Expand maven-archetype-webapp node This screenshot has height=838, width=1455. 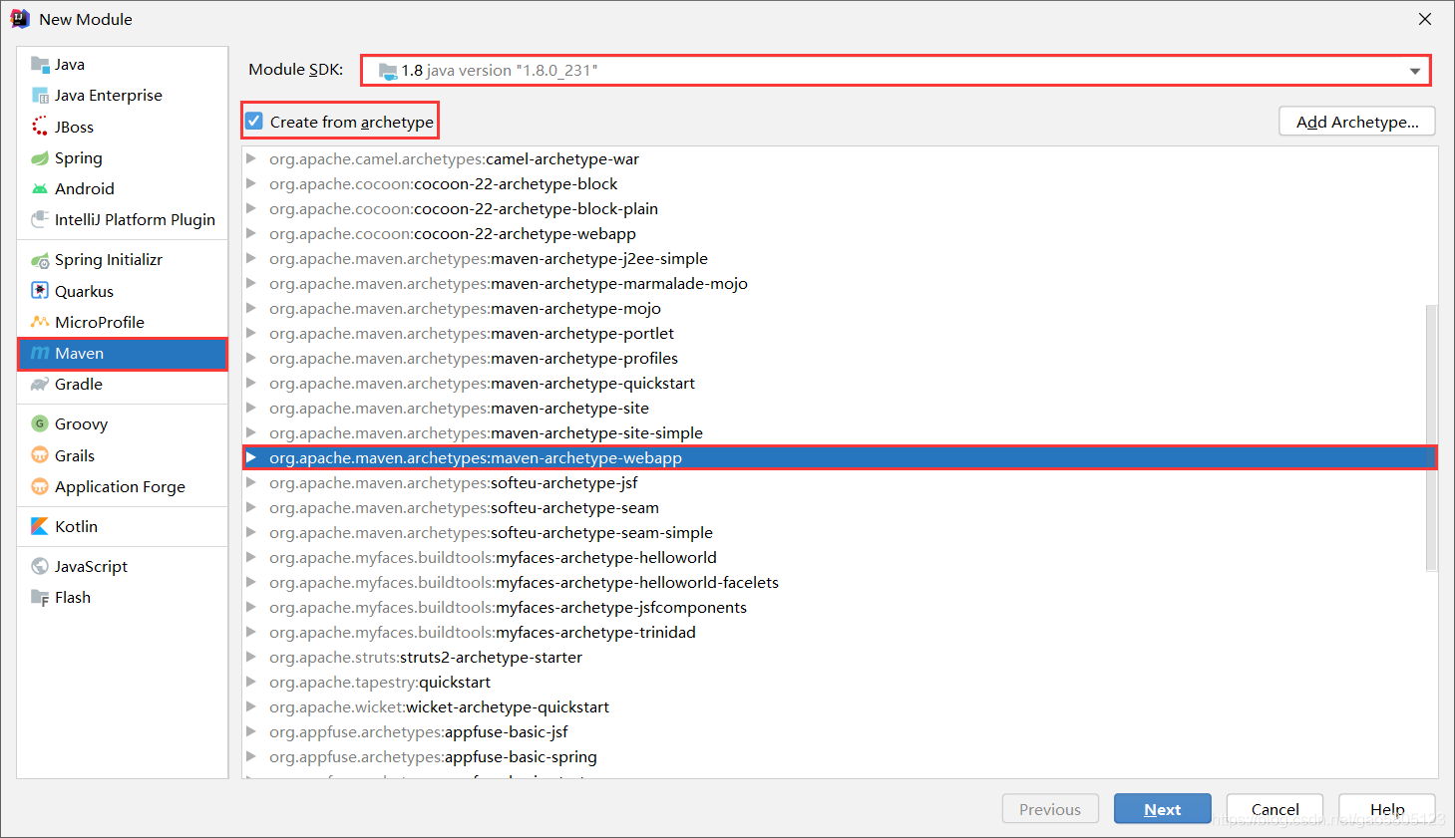point(251,457)
